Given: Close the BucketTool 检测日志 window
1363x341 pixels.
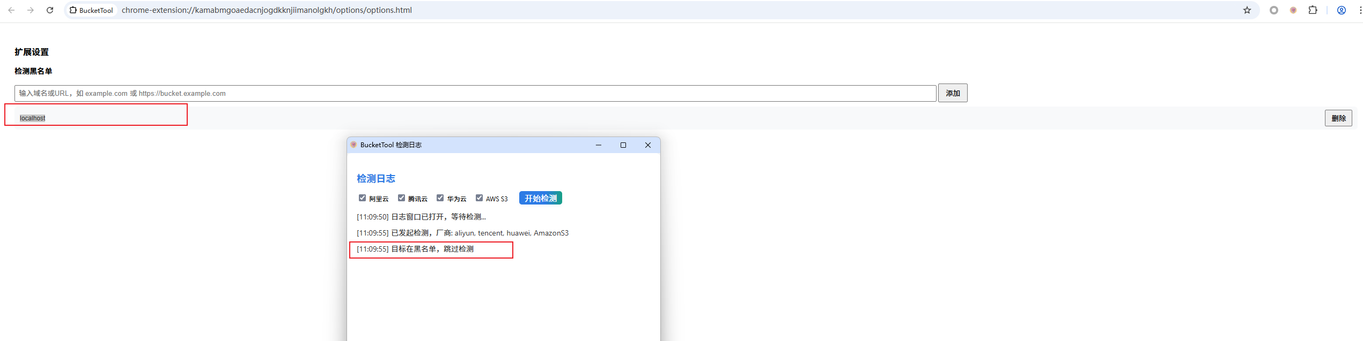Looking at the screenshot, I should [648, 145].
